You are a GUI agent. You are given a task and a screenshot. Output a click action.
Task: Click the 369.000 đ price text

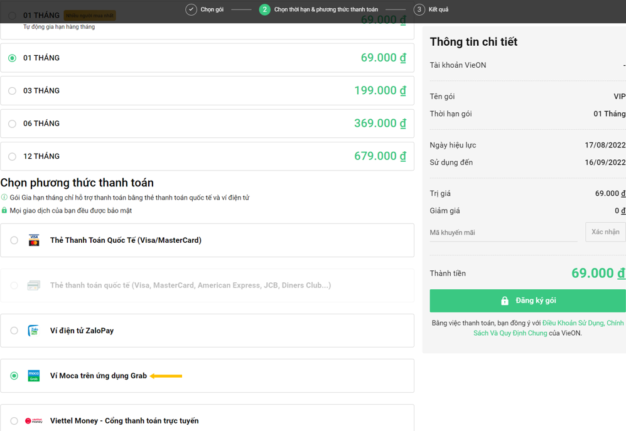tap(380, 124)
